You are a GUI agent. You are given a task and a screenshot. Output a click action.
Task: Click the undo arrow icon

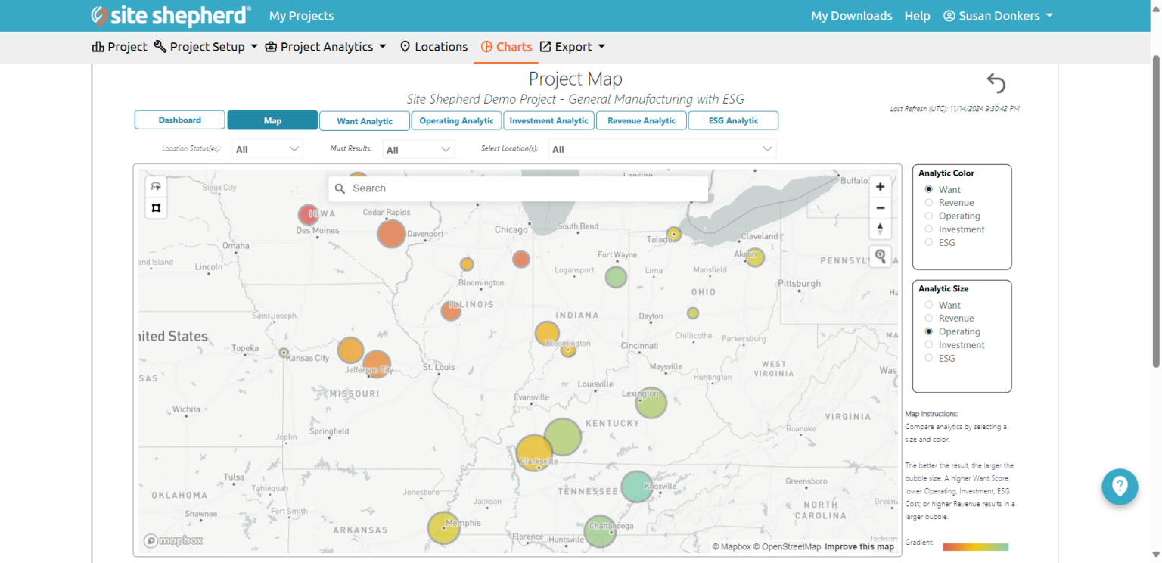click(996, 82)
